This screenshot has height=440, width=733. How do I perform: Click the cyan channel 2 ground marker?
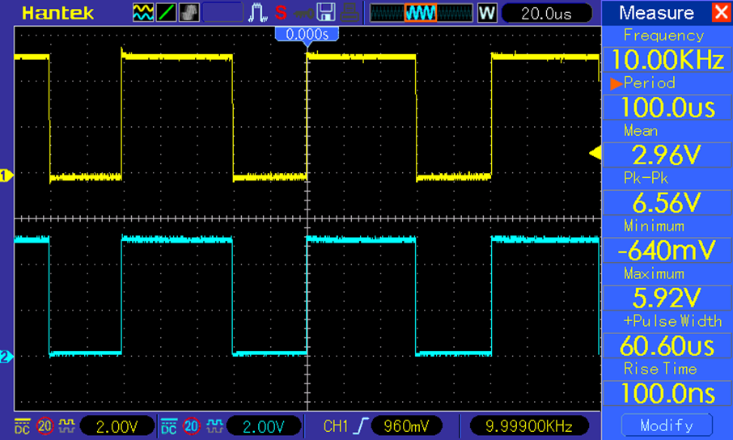tap(6, 357)
